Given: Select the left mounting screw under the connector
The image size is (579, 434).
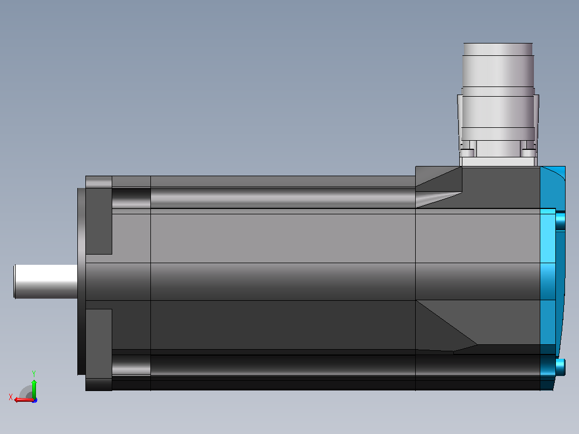Looking at the screenshot, I should point(467,153).
